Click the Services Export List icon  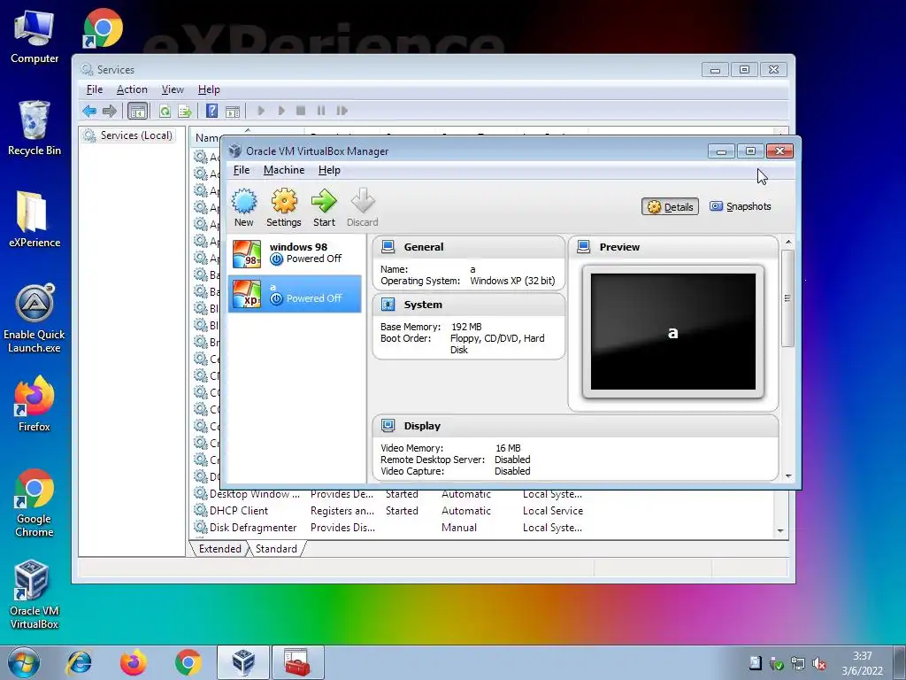185,111
